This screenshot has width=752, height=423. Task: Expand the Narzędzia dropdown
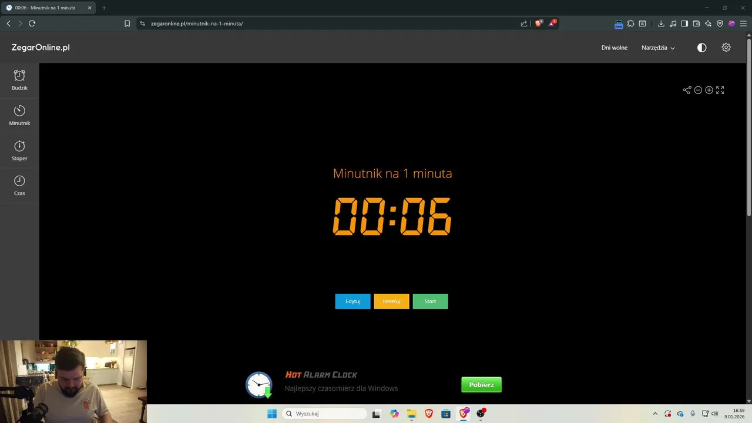658,48
